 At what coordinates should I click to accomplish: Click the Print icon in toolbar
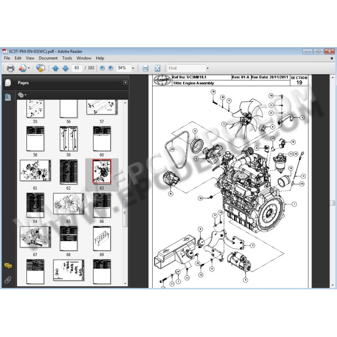click(10, 68)
